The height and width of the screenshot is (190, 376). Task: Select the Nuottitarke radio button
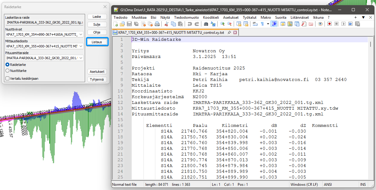(8, 71)
